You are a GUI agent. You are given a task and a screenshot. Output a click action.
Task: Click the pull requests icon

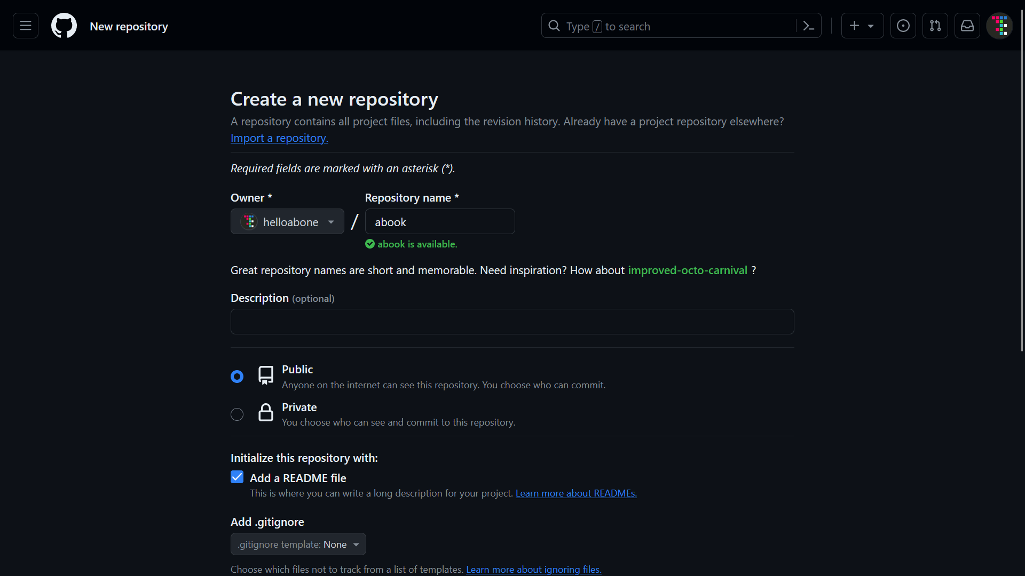pyautogui.click(x=936, y=26)
